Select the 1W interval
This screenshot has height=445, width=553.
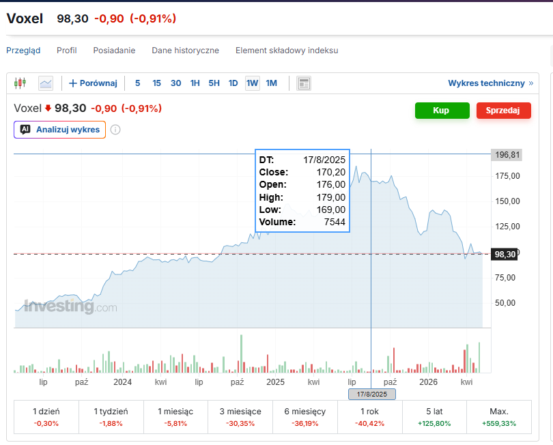point(253,83)
